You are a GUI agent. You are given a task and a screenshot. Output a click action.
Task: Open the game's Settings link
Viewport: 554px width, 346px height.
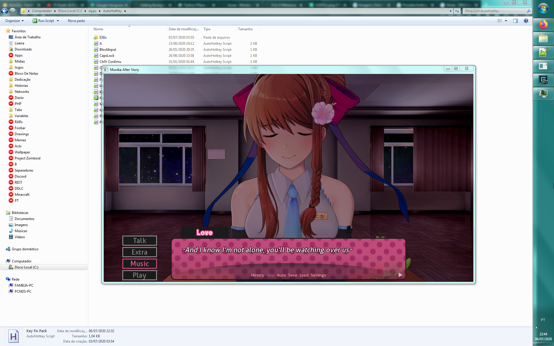point(318,275)
